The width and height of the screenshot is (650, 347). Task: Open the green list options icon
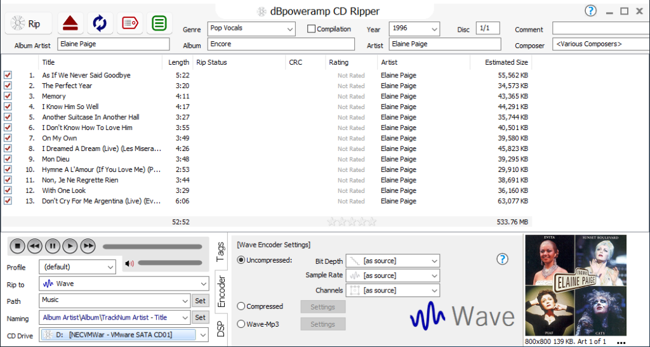159,23
